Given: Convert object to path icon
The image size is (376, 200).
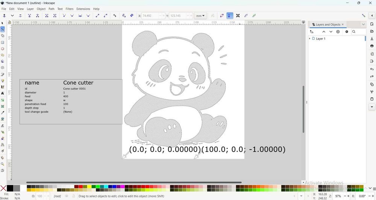Looking at the screenshot, I should 124,15.
